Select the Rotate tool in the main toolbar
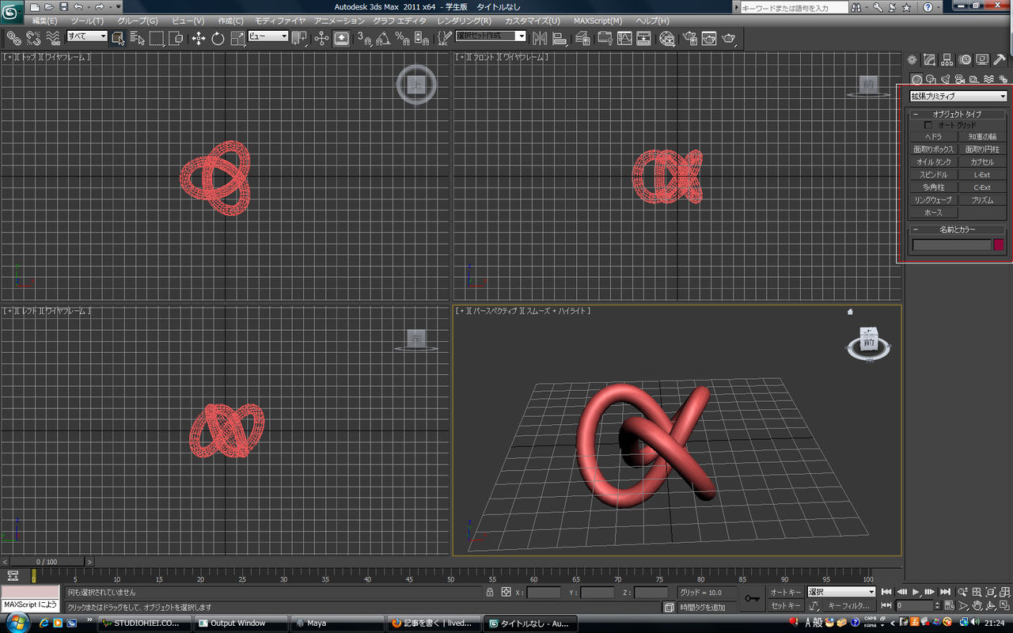1013x633 pixels. point(218,38)
